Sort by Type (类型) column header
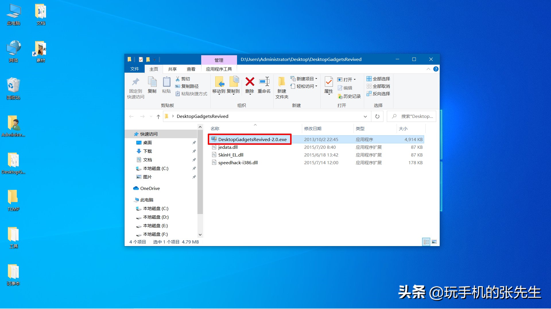This screenshot has height=309, width=551. (x=360, y=129)
